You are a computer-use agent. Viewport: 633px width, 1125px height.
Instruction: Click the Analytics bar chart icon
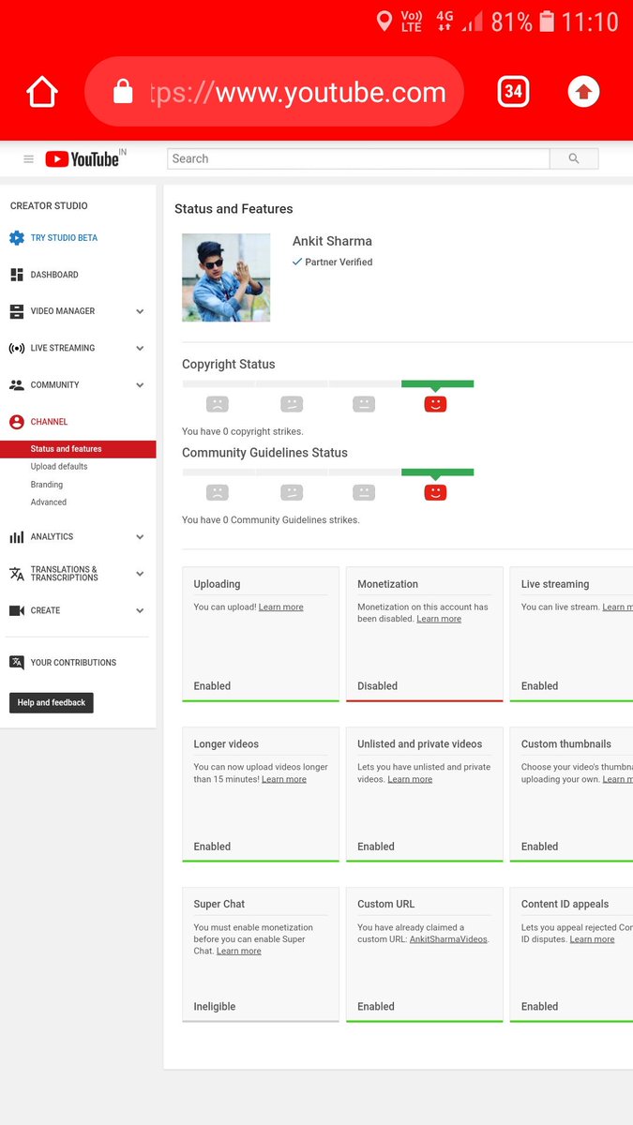(x=17, y=537)
